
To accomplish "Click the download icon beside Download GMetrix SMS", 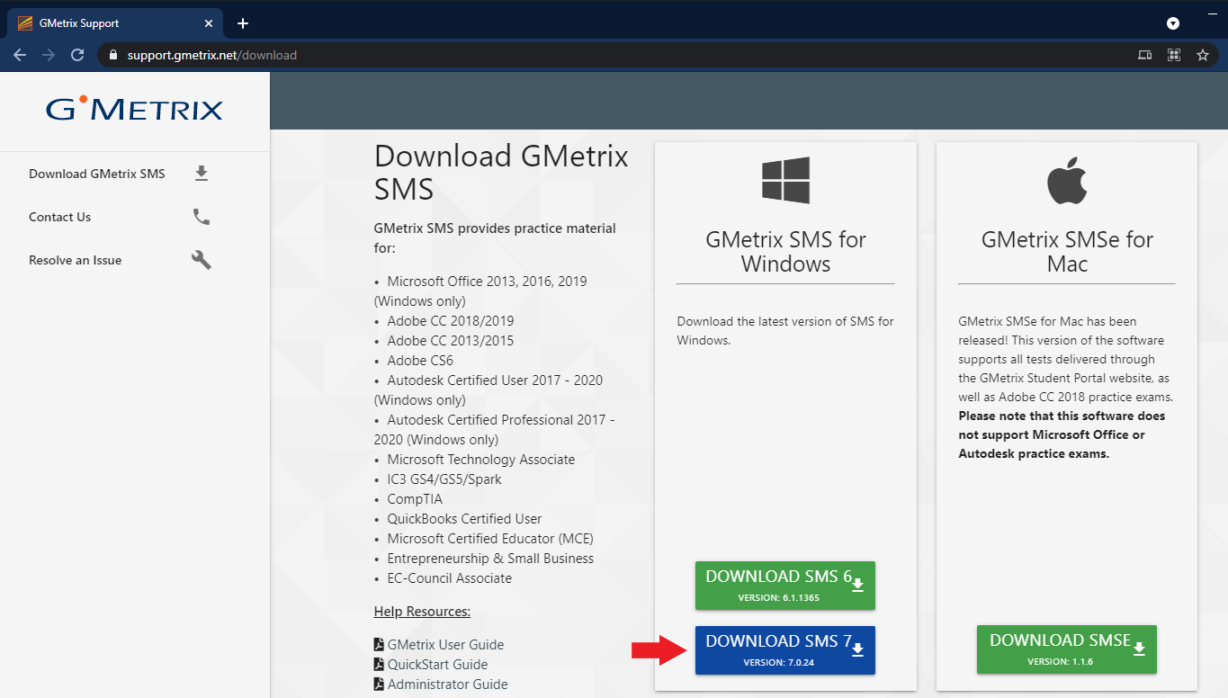I will click(202, 174).
